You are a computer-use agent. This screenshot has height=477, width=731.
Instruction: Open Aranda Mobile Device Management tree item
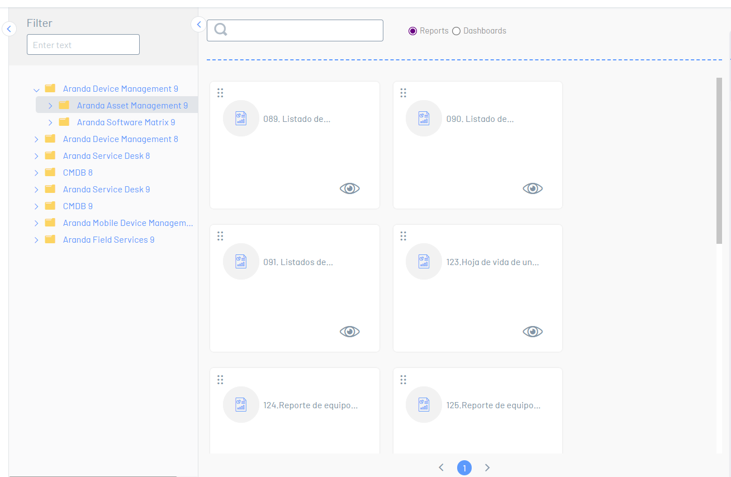127,223
